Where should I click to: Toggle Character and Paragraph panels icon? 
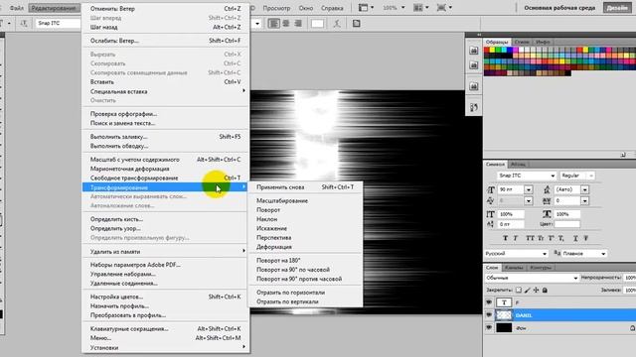[x=356, y=24]
